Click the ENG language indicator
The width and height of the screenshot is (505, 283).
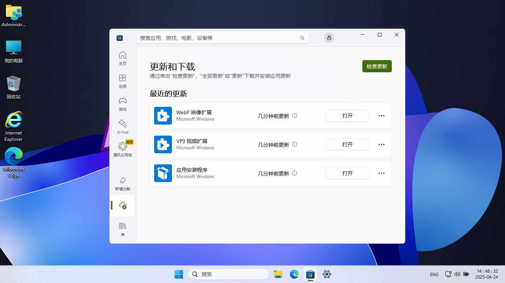click(434, 274)
